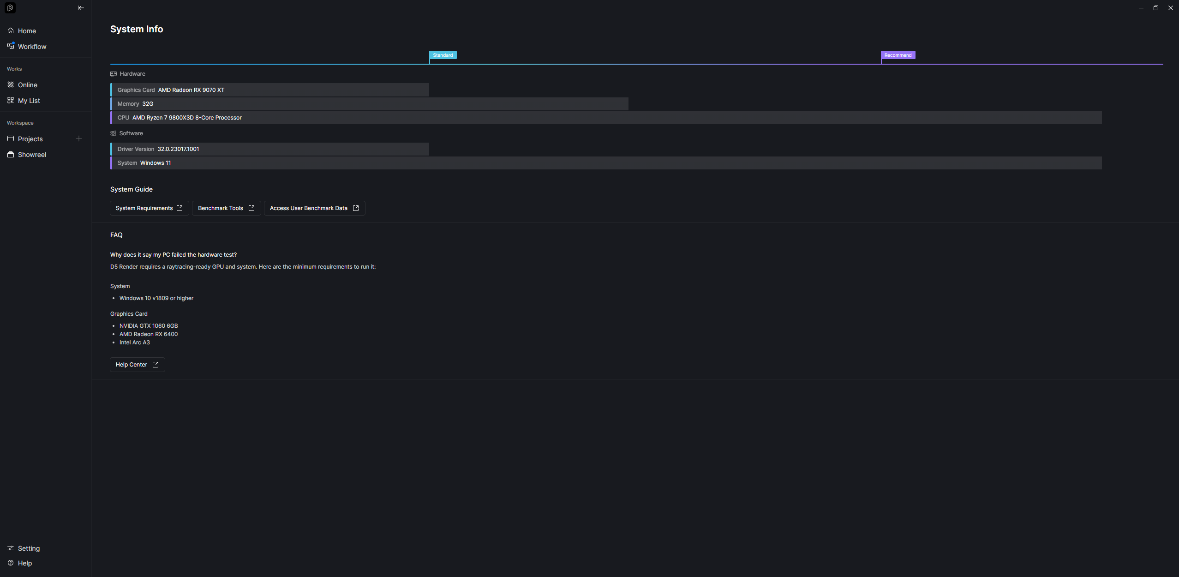Screen dimensions: 1179x577
Task: Open Workflow from the sidebar
Action: [x=32, y=47]
